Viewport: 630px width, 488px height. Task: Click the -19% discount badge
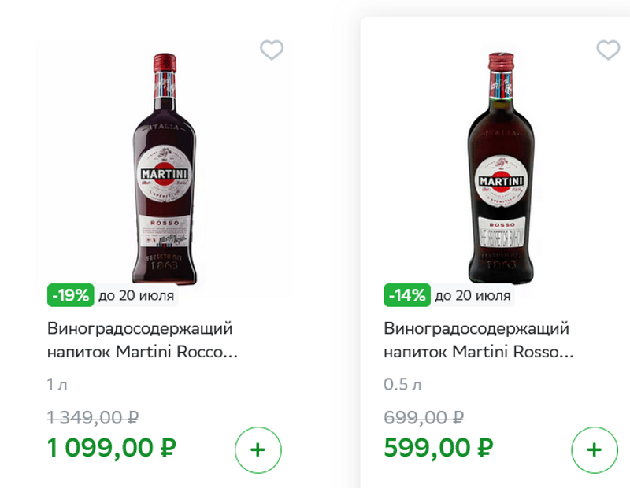coord(70,296)
